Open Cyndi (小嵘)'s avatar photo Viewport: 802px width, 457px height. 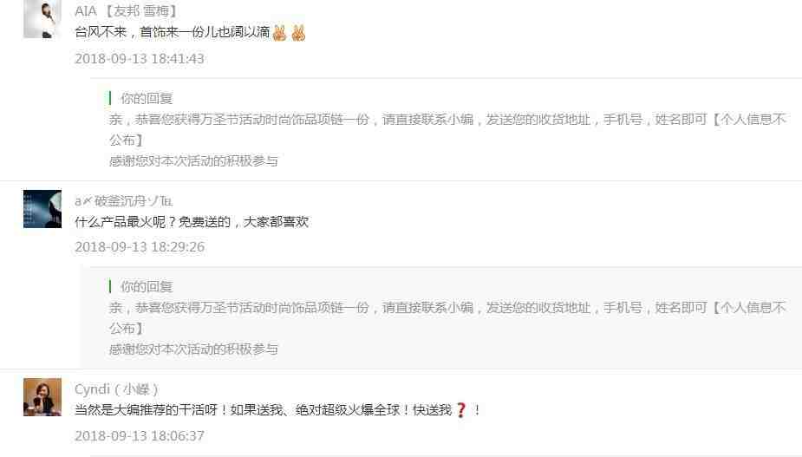(x=42, y=397)
